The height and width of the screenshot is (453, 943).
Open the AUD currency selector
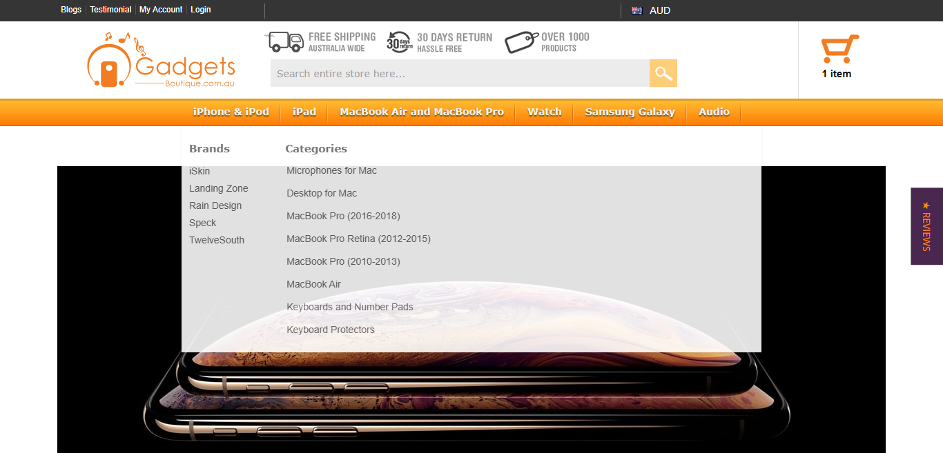[x=660, y=10]
